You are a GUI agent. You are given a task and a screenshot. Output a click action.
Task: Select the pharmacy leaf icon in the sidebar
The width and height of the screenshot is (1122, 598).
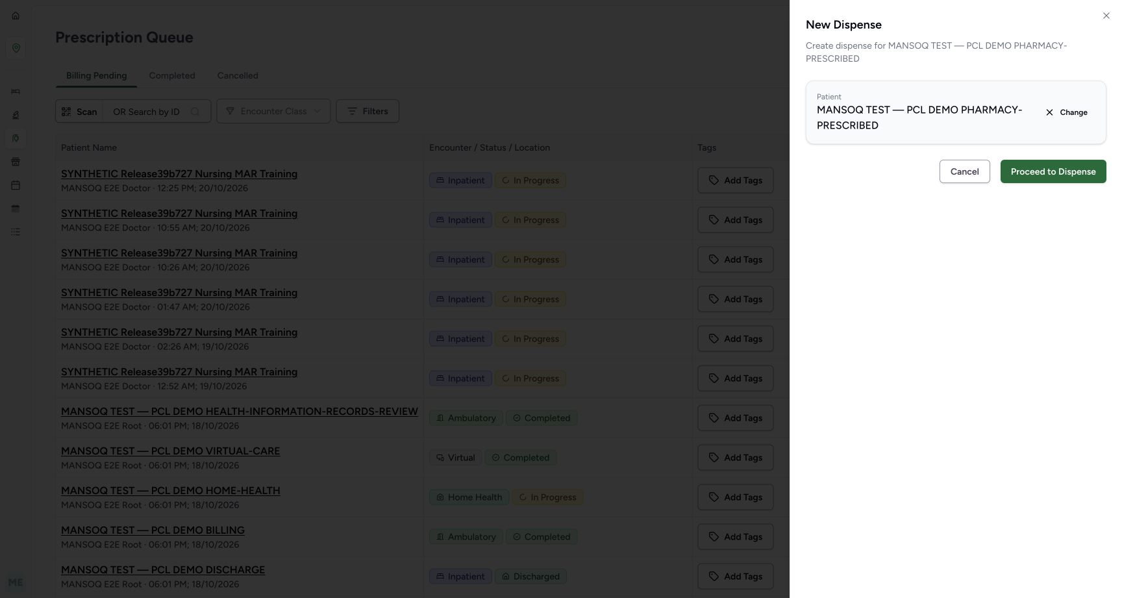click(16, 138)
